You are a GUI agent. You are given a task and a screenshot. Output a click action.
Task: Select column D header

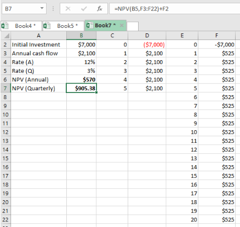(x=147, y=36)
